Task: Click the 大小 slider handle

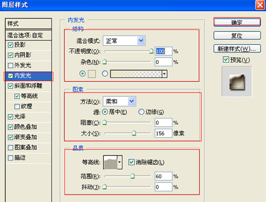Action: click(x=134, y=133)
